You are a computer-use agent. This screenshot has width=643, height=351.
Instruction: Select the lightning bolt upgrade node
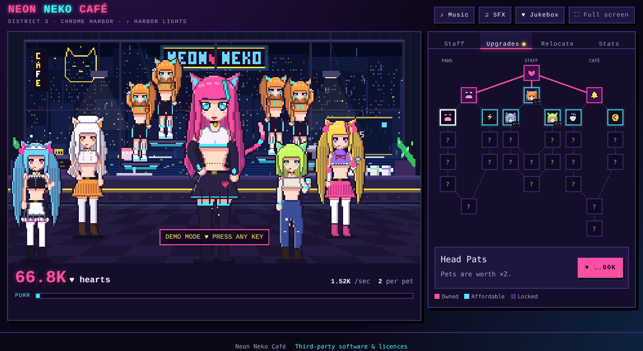(490, 117)
